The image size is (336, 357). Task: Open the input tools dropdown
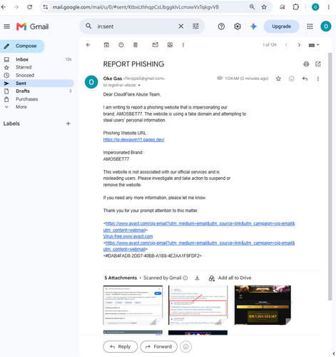coord(314,45)
